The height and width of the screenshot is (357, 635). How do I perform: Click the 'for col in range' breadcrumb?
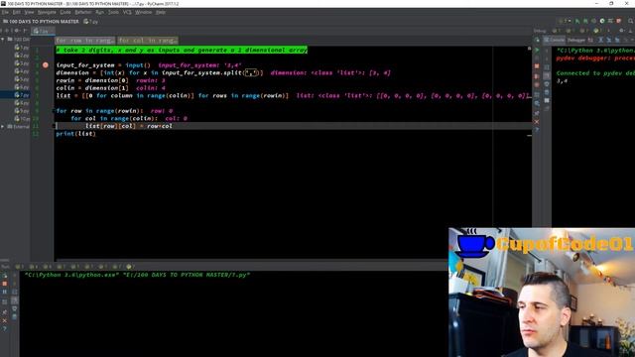(148, 41)
